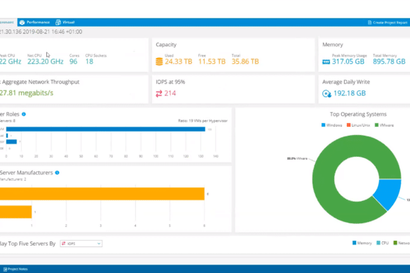Toggle CPU legend item at bottom
Image resolution: width=410 pixels, height=273 pixels.
click(x=382, y=243)
